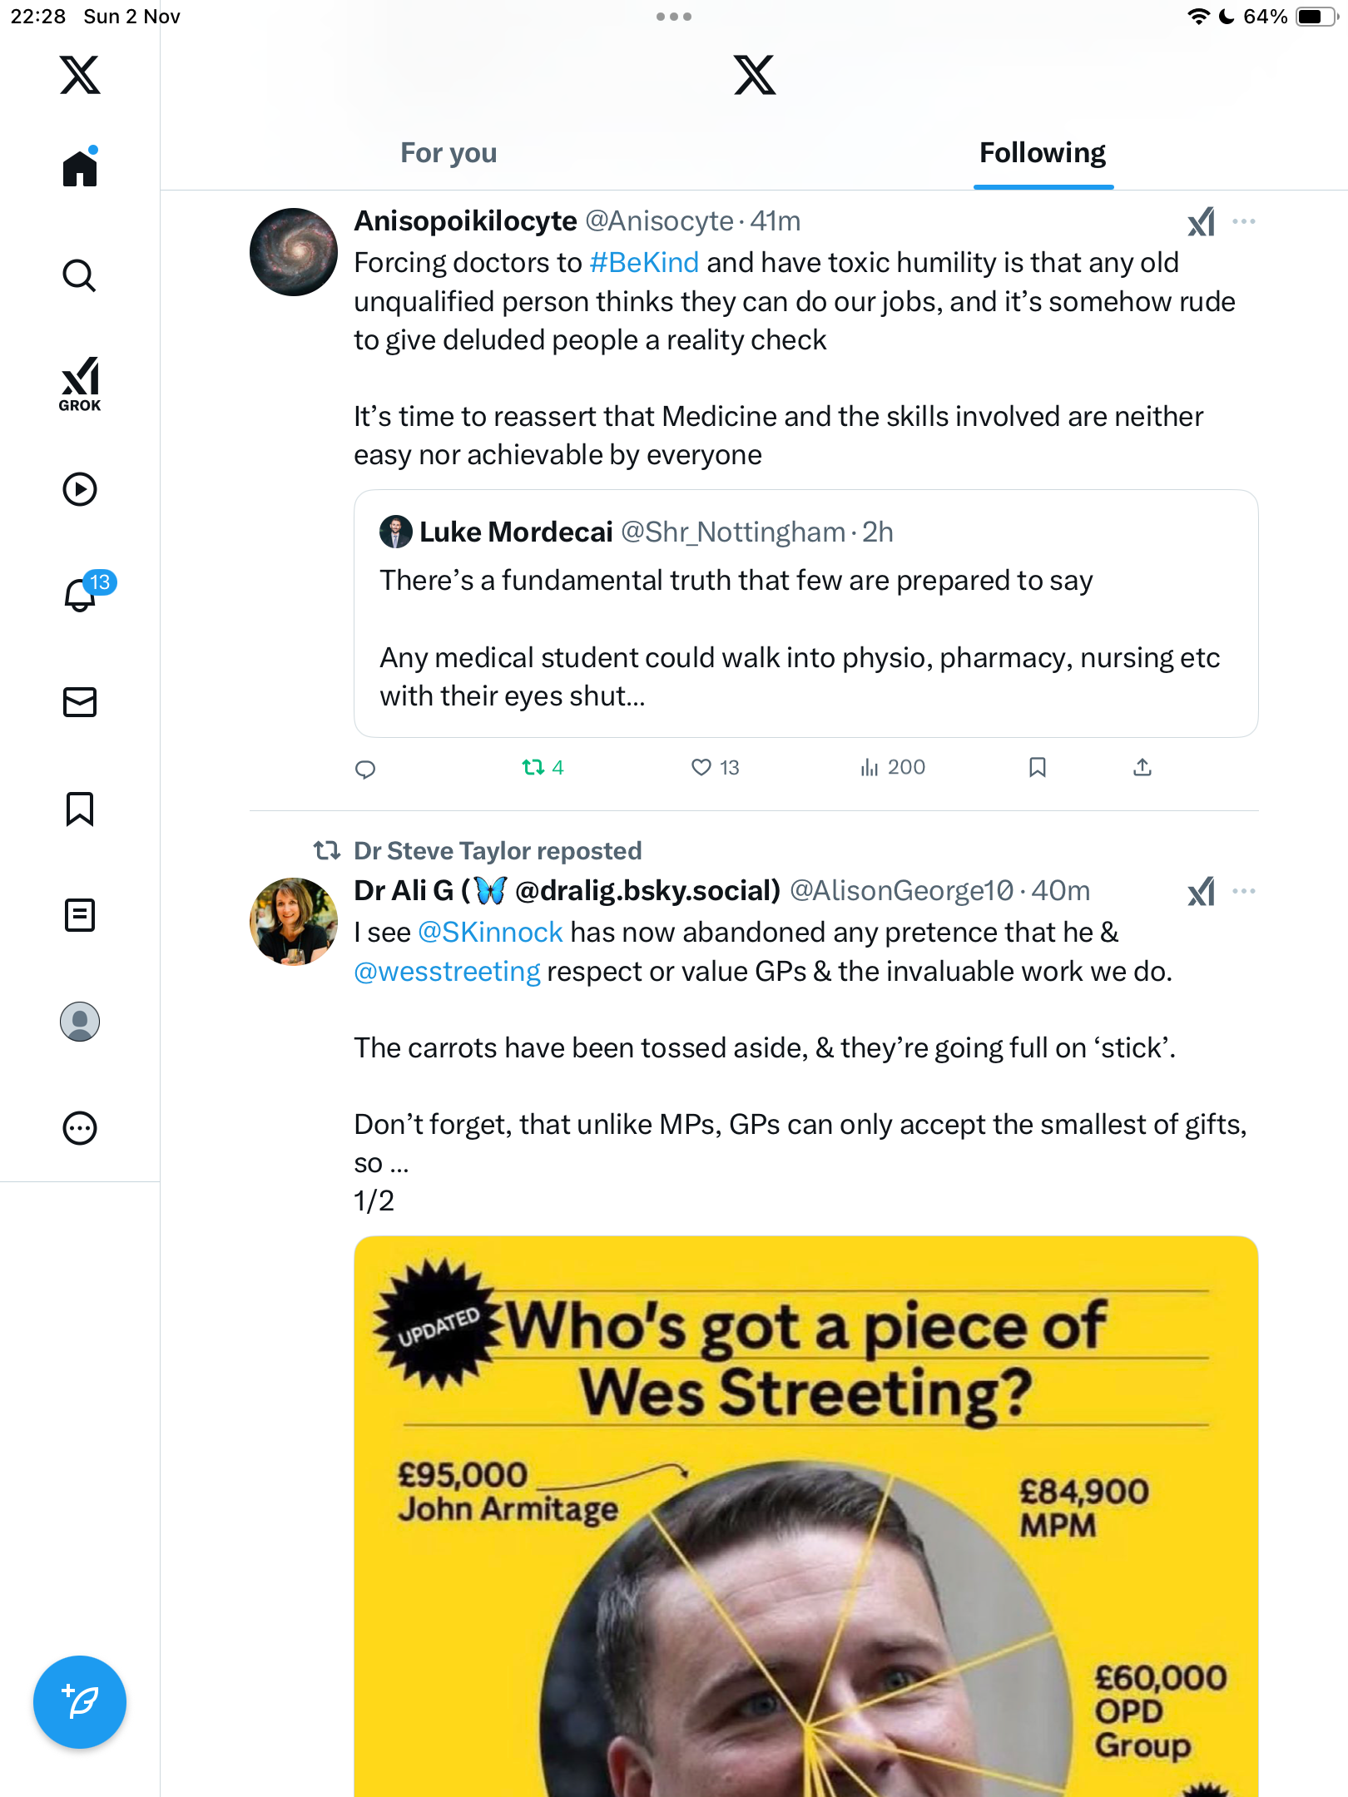Screen dimensions: 1348x1797
Task: Tap the compose new post button
Action: 80,1701
